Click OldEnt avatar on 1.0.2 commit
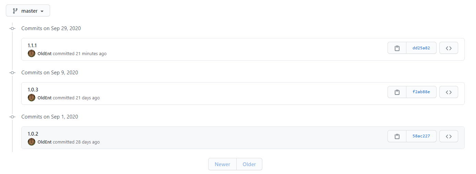The height and width of the screenshot is (174, 476). 32,142
